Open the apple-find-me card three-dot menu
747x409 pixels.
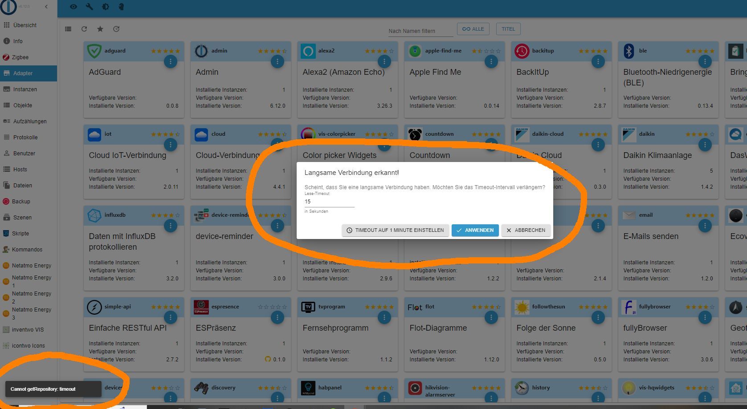tap(491, 61)
